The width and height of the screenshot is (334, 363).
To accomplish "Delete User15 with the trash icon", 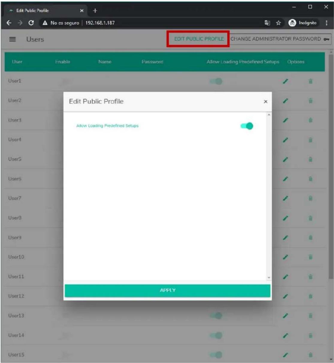I will pos(311,355).
